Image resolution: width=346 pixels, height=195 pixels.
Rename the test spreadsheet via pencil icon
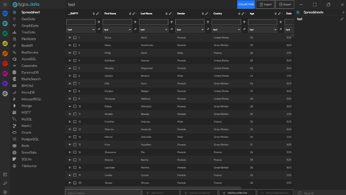[342, 19]
